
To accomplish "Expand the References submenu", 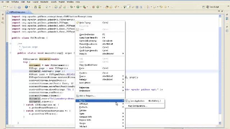I will pos(100,87).
